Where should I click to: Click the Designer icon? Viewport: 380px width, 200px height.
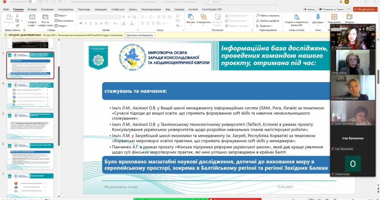pyautogui.click(x=349, y=17)
